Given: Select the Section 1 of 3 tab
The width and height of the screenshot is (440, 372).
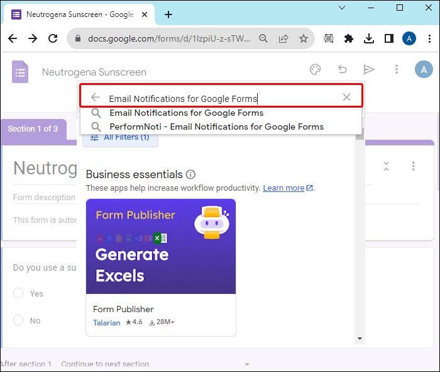Looking at the screenshot, I should coord(33,129).
